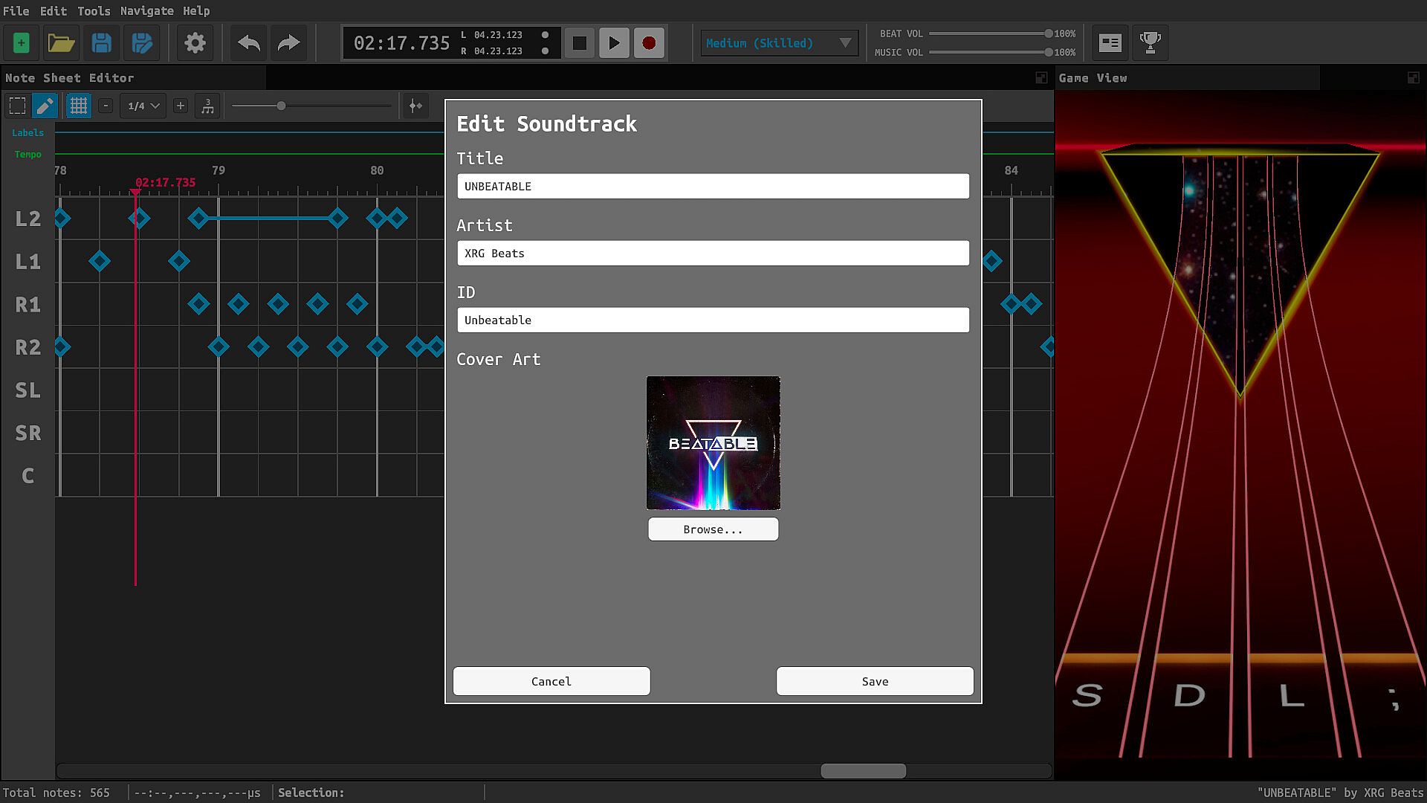
Task: Toggle the rectangle selection tool
Action: (x=17, y=106)
